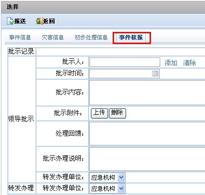Click into the 批示时间 date field

(x=124, y=74)
